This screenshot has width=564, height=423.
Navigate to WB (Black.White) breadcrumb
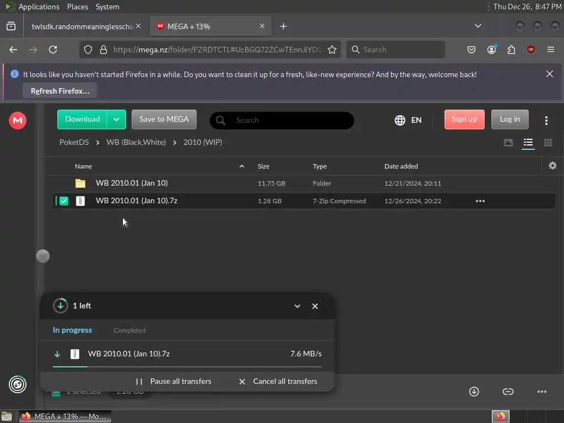click(136, 142)
